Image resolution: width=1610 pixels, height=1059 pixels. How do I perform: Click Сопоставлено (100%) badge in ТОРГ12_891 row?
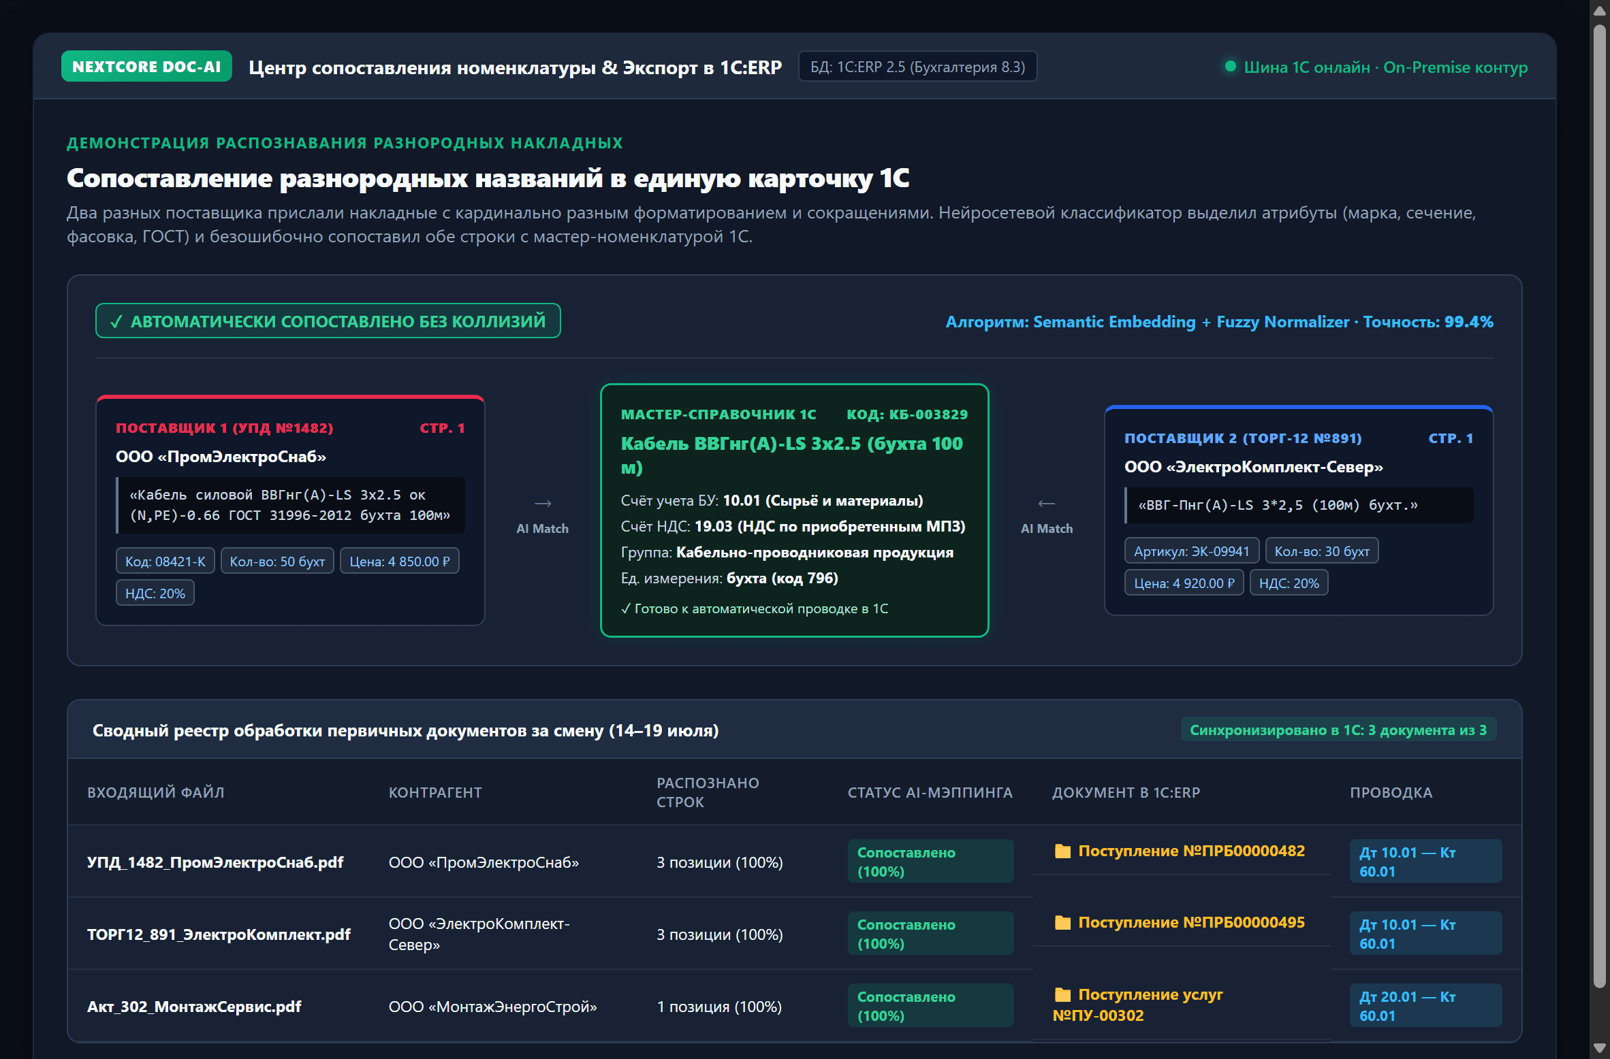[930, 934]
